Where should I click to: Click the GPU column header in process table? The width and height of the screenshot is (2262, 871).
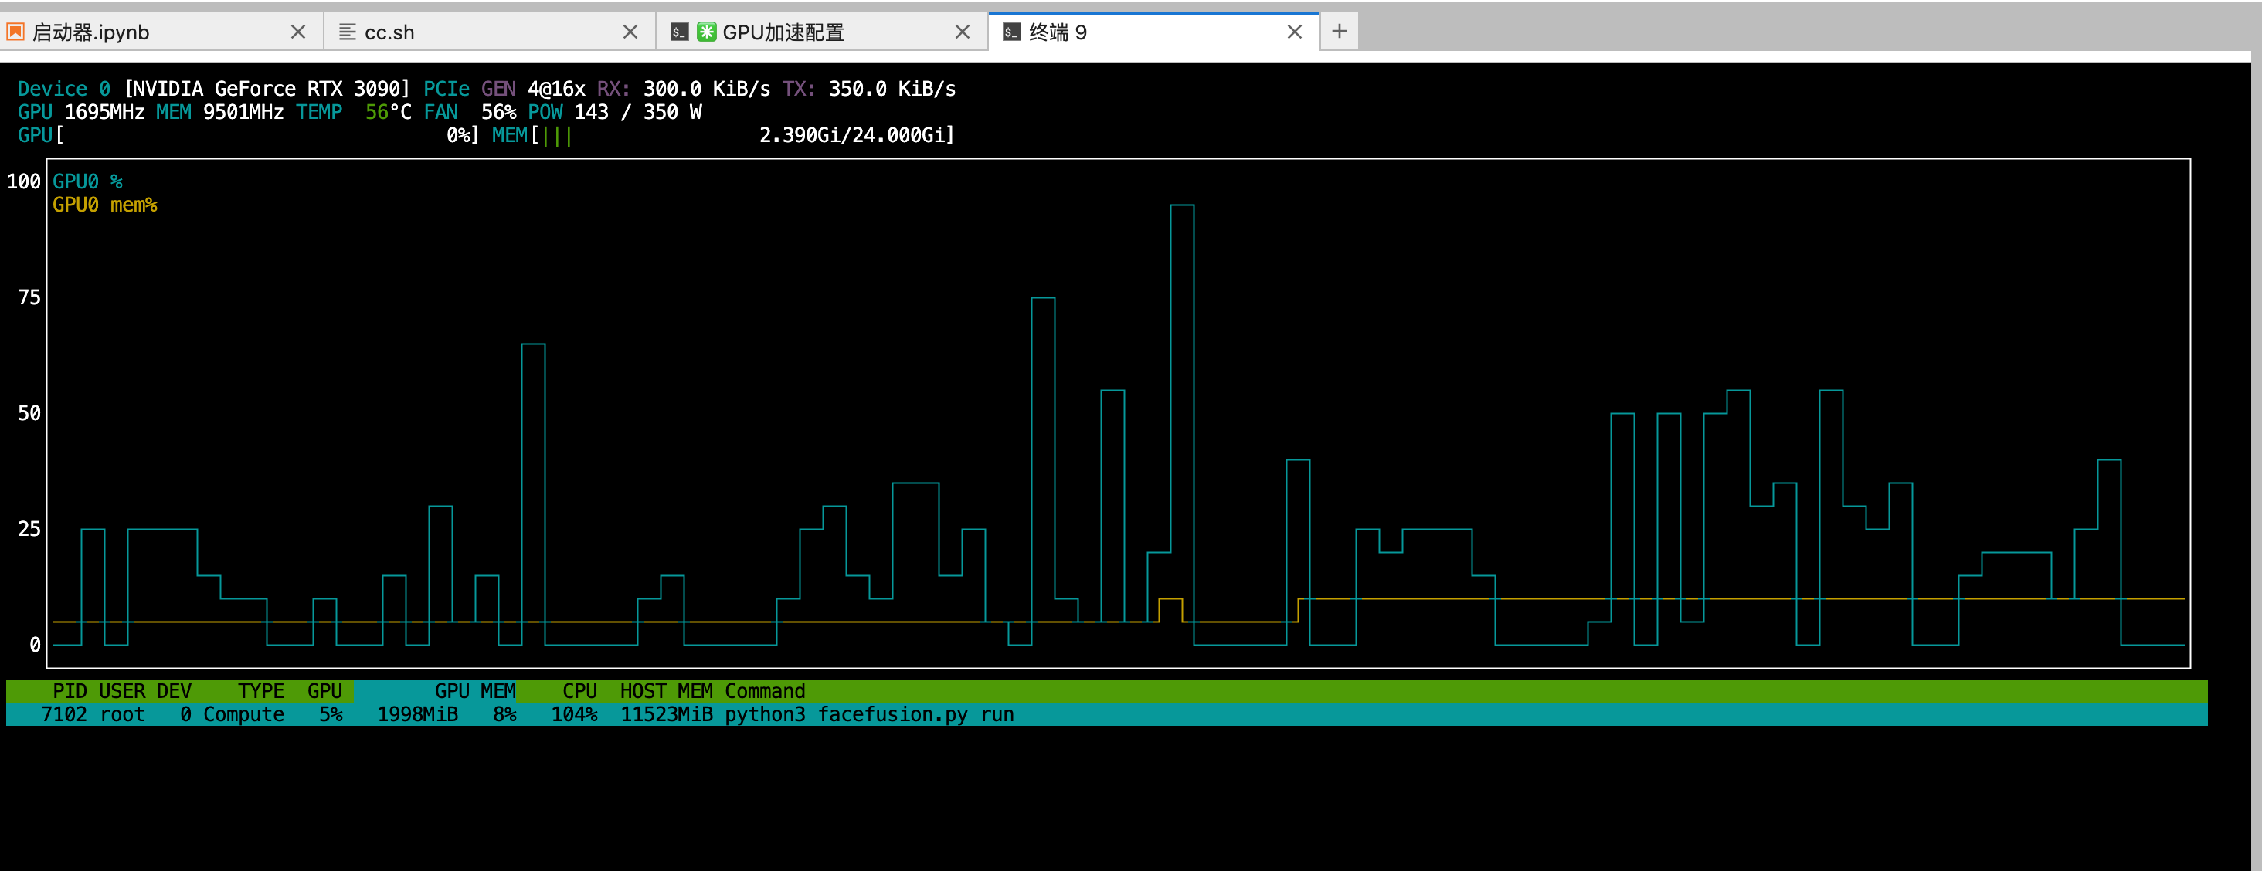[324, 691]
